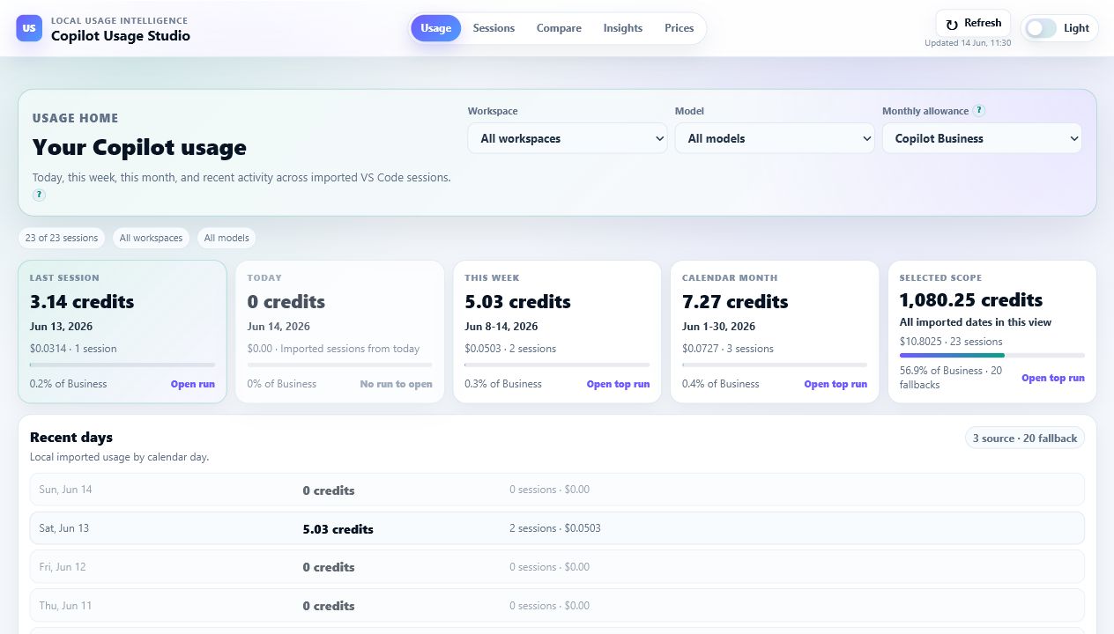
Task: Open help icon below the usage description
Action: (x=39, y=195)
